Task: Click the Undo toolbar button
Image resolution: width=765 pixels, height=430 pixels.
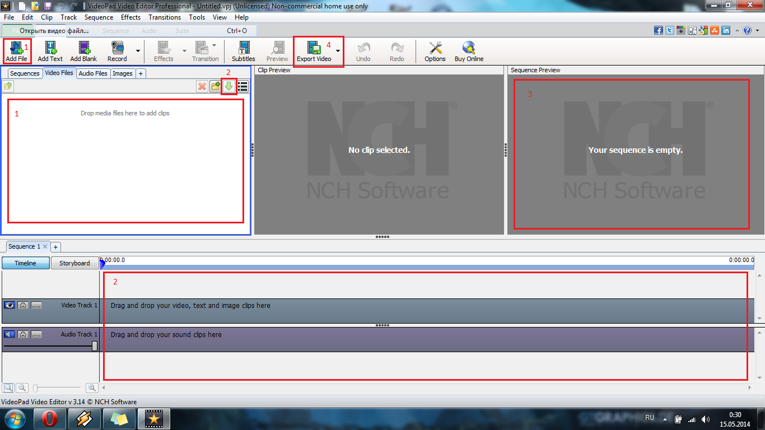Action: coord(363,51)
